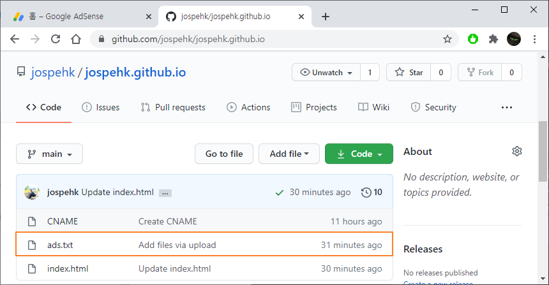Image resolution: width=549 pixels, height=285 pixels.
Task: Click the browser forward arrow
Action: (x=35, y=39)
